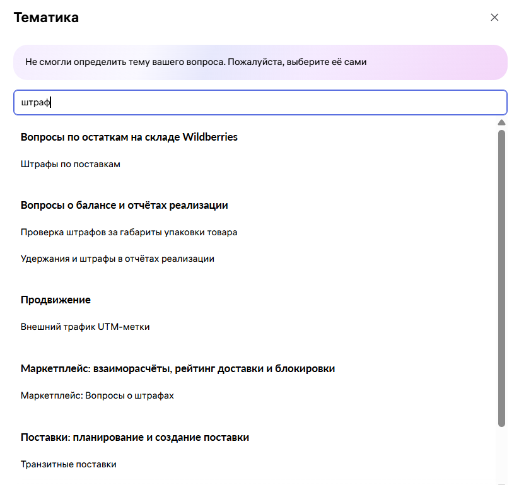
Task: Click heading 'Вопросы по остаткам на складе Wildberries'
Action: [129, 137]
